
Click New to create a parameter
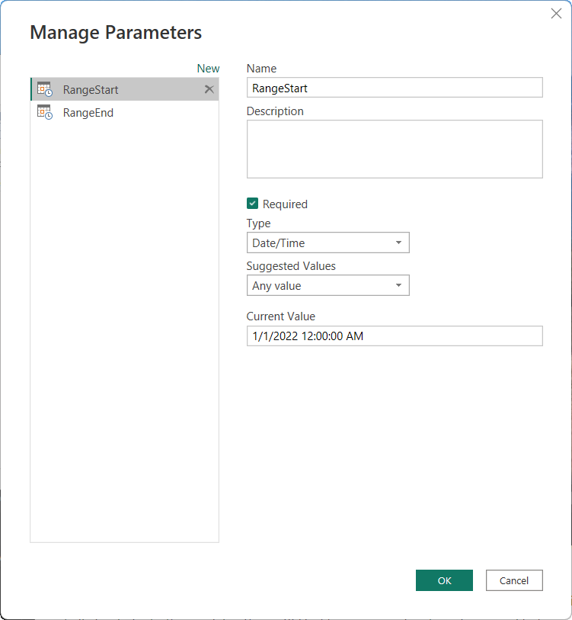pyautogui.click(x=208, y=68)
